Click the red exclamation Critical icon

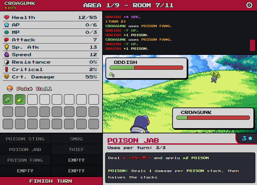6,69
